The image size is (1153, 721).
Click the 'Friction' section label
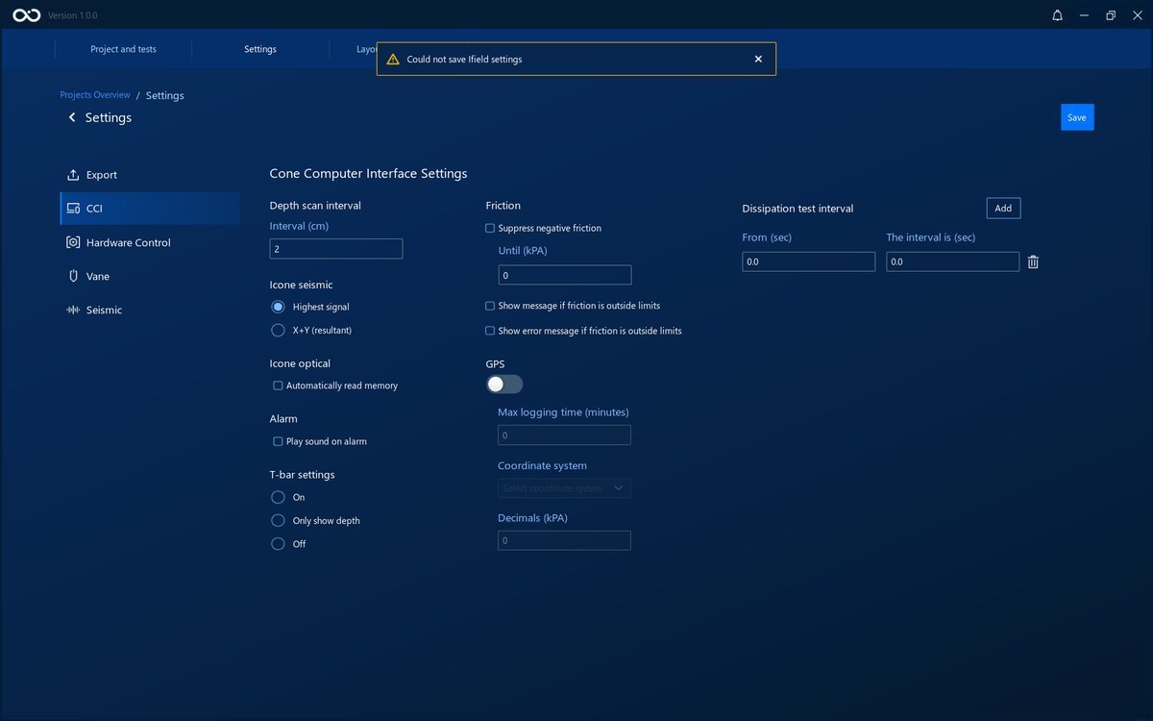coord(503,206)
